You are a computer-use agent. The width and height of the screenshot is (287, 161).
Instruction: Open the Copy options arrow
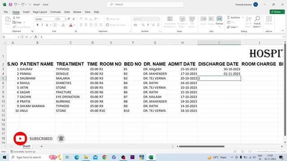coord(24,22)
